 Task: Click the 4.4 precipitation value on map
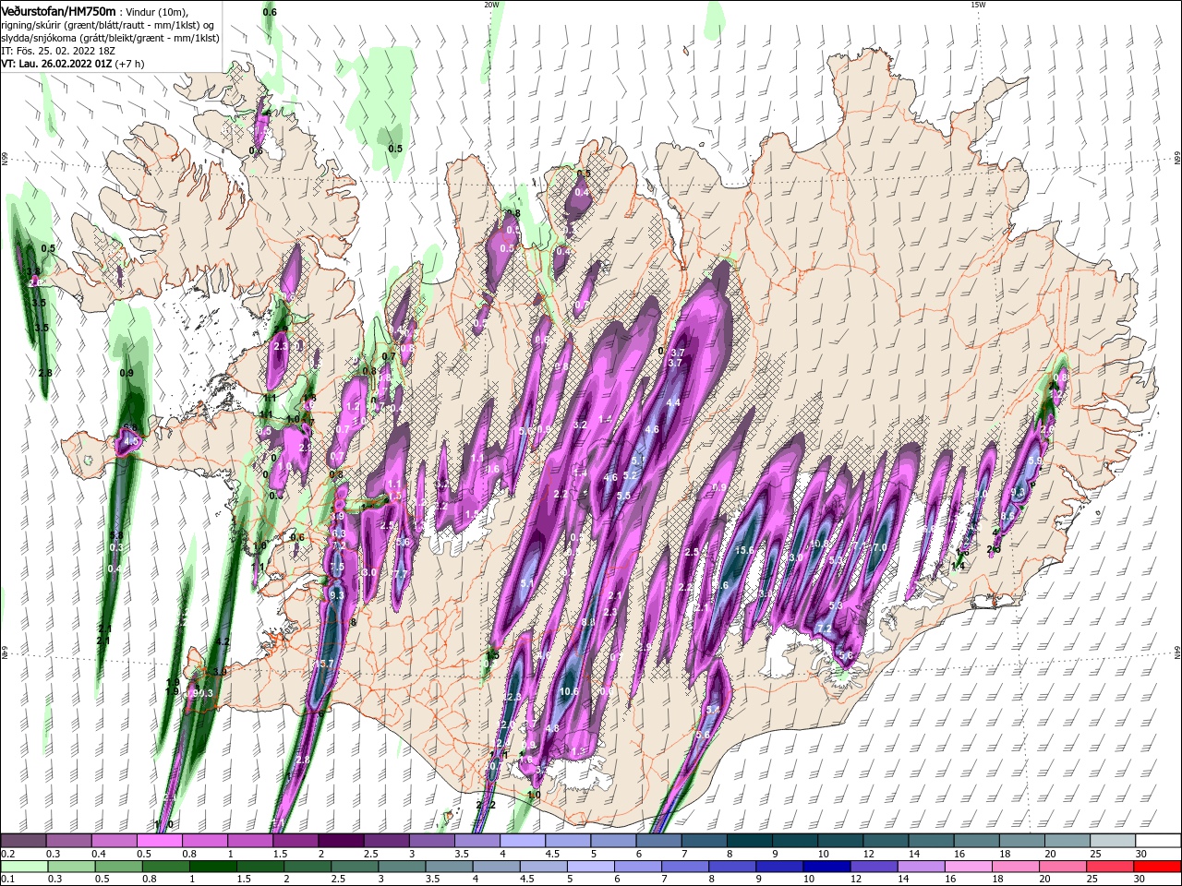[x=673, y=402]
